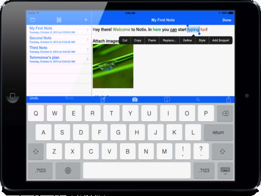Tap the green attached image thumbnail
Screen dimensions: 261x196
coord(113,66)
